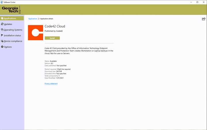Screen dimensions: 207x130
Task: Click the Georgia Tech logo in header
Action: (x=11, y=9)
